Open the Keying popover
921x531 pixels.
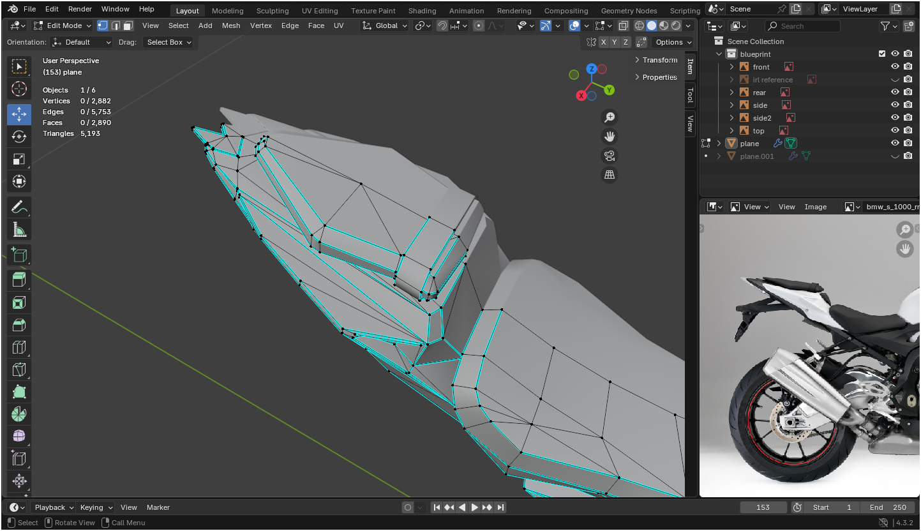point(95,507)
